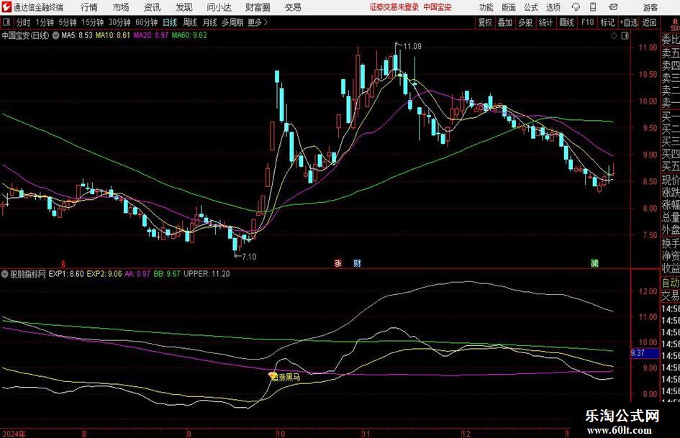The width and height of the screenshot is (680, 438).
Task: Select the 日线 period tab
Action: click(x=170, y=22)
